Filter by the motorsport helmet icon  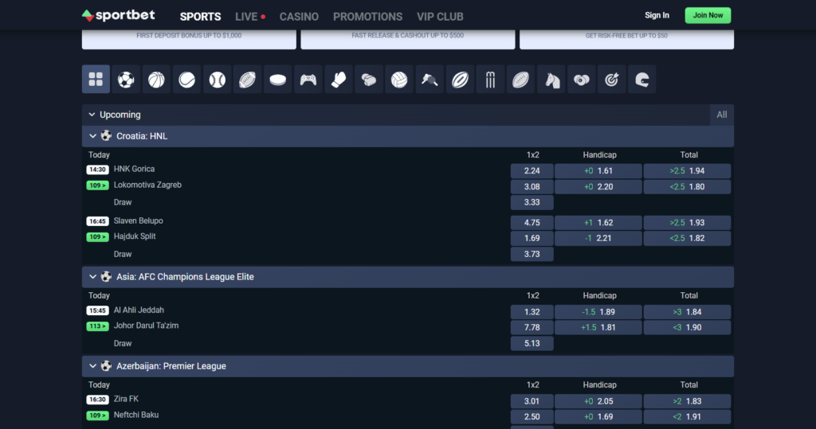click(642, 79)
